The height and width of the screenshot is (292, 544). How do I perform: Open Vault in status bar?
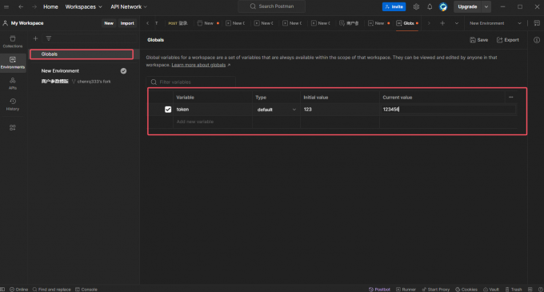(491, 290)
